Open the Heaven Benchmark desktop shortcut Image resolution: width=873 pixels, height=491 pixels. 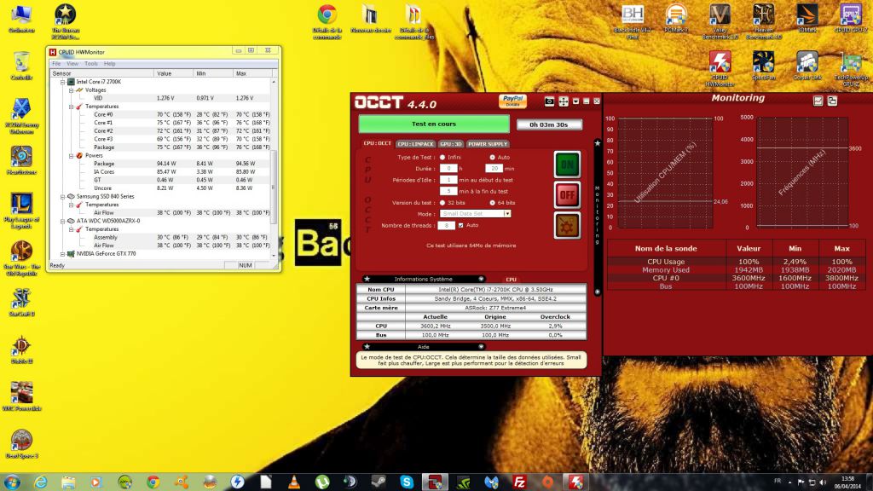763,21
